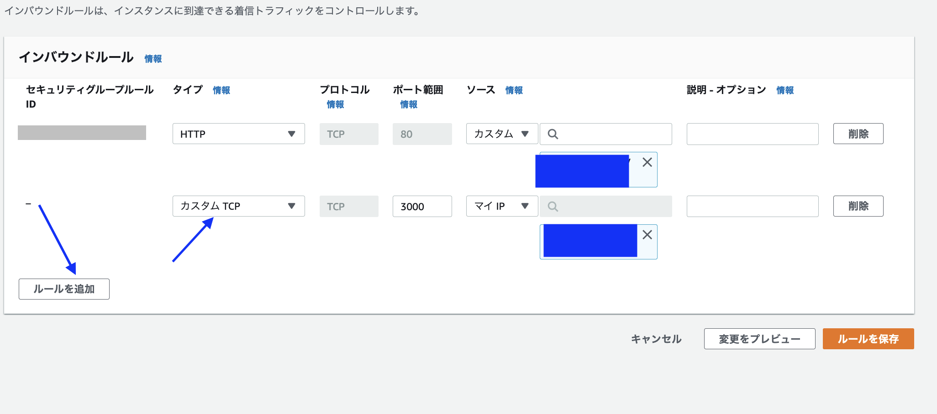This screenshot has height=414, width=937.
Task: Open 情報 link next to タイプ
Action: (221, 90)
